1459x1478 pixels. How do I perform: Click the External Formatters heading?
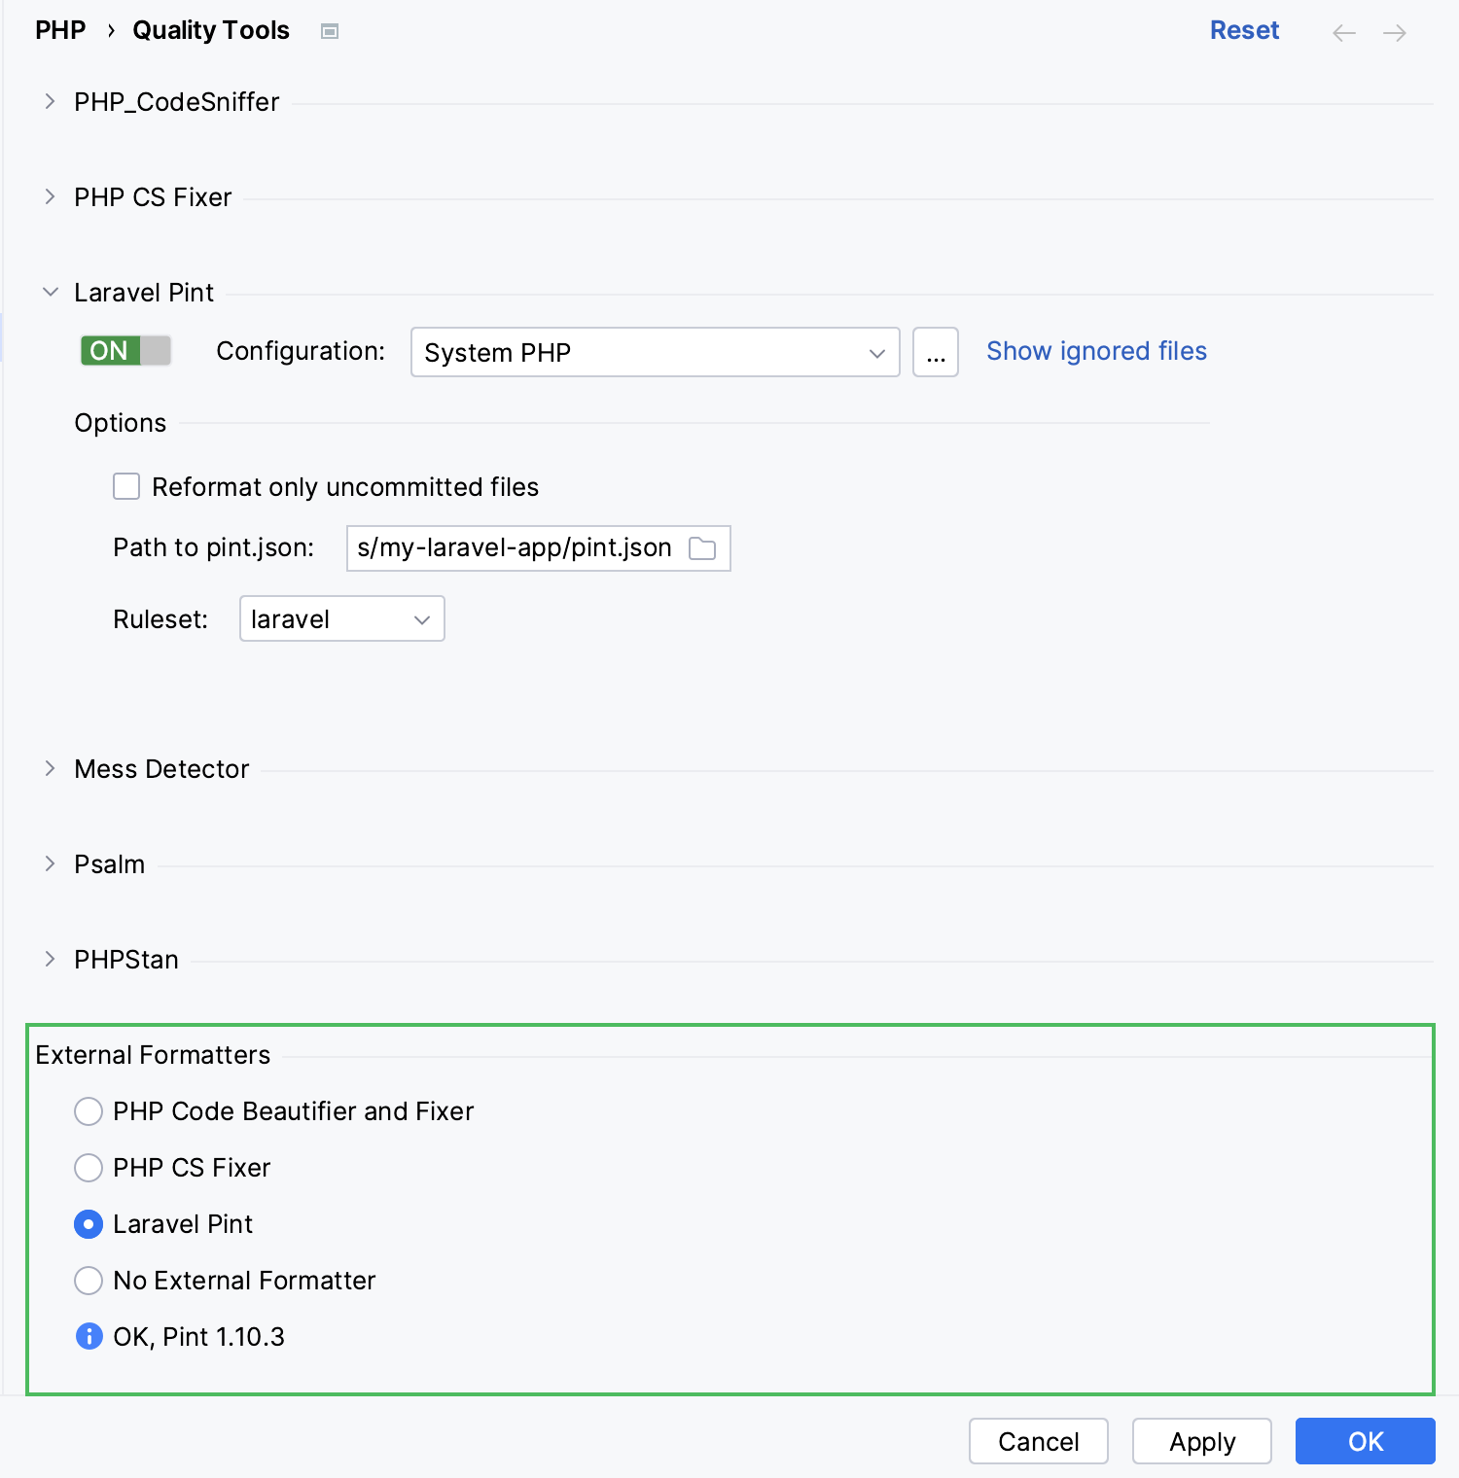153,1055
